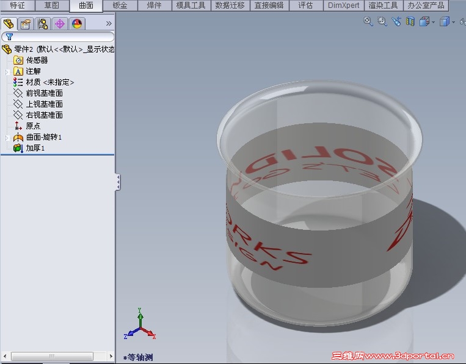Click the Display Style cube icon
Viewport: 466px width, 364px height.
coord(444,21)
